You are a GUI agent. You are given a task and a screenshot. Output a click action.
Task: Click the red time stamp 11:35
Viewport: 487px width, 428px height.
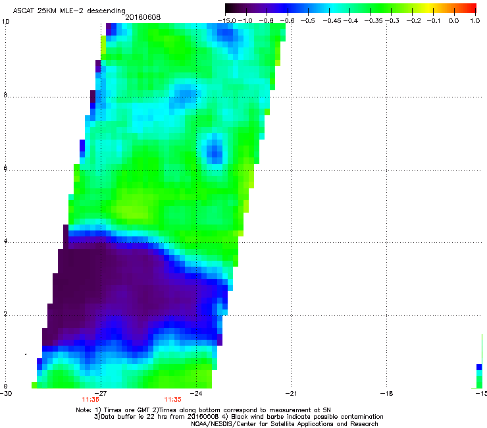click(172, 400)
